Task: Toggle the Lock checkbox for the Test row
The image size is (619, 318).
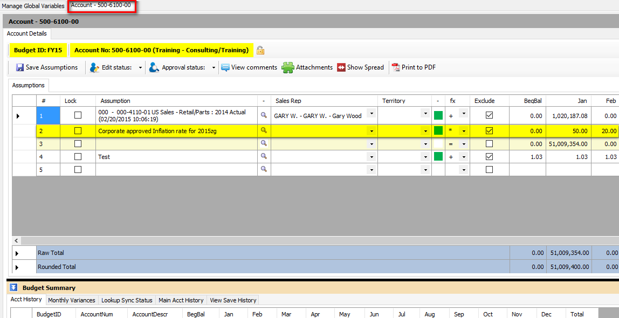Action: click(x=78, y=157)
